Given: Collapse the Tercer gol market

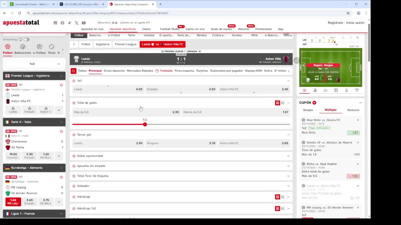Looking at the screenshot, I should click(x=288, y=135).
